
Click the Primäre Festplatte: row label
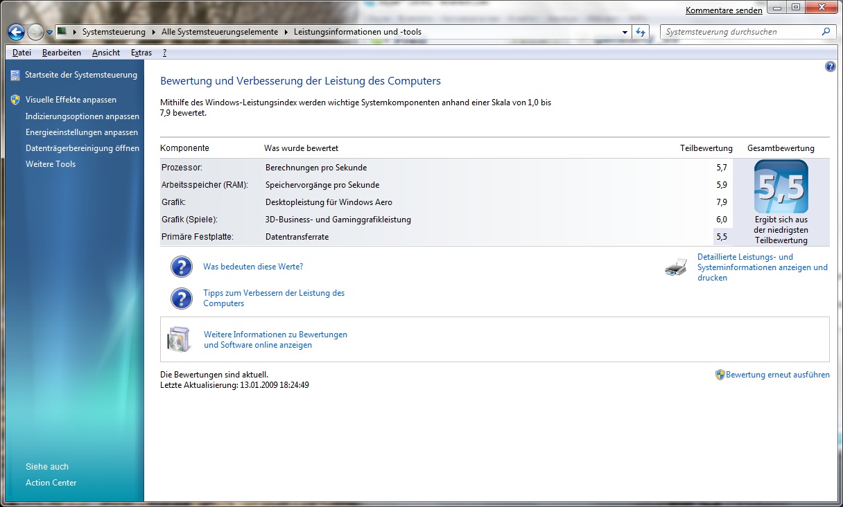(x=197, y=237)
